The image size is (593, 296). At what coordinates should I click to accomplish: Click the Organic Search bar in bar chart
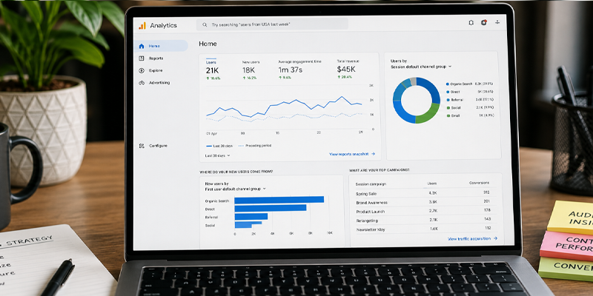(279, 199)
